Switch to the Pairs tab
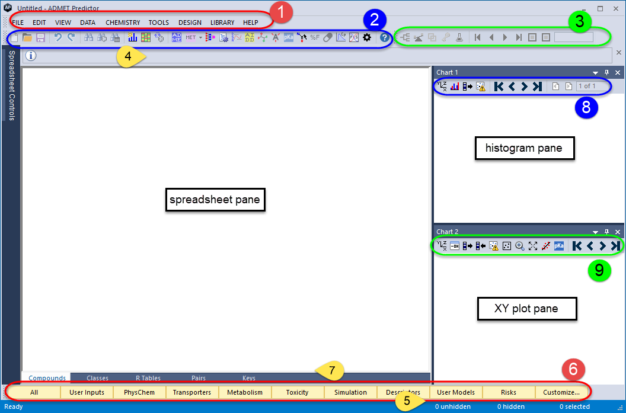The width and height of the screenshot is (626, 413). [x=199, y=378]
